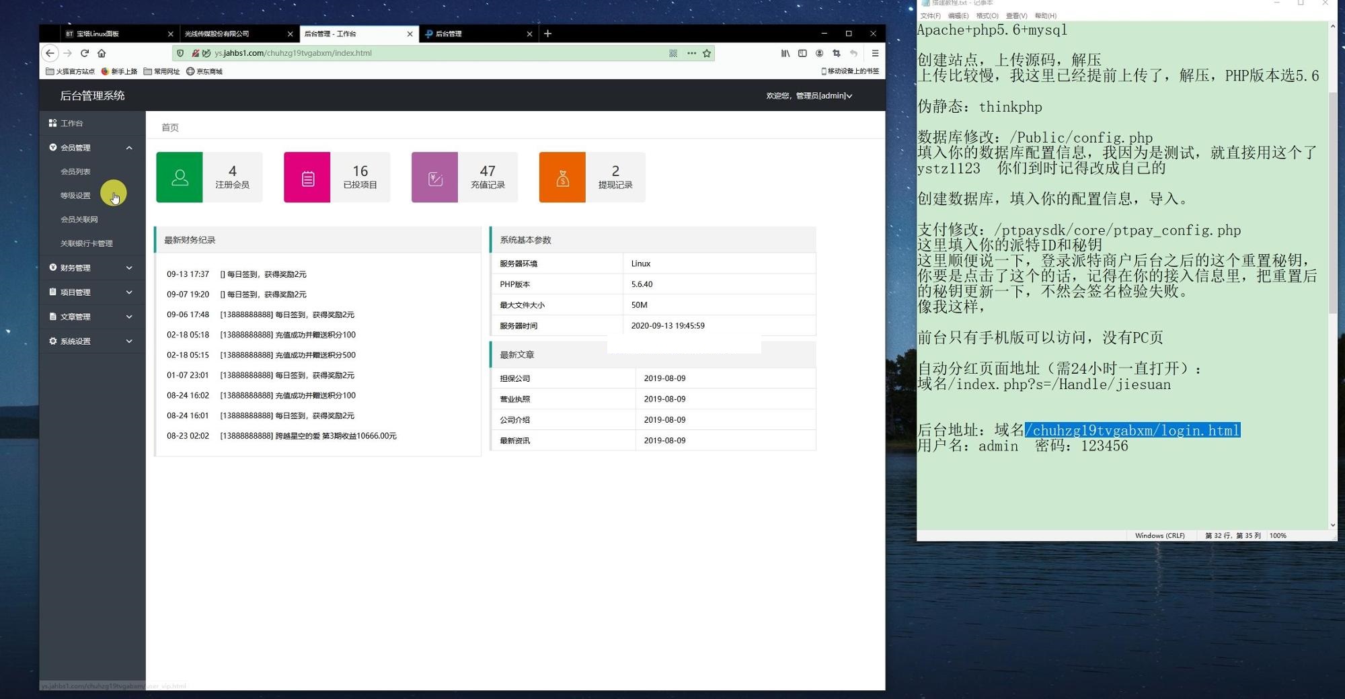Open the Notepad 格式(O) menu

[x=987, y=15]
